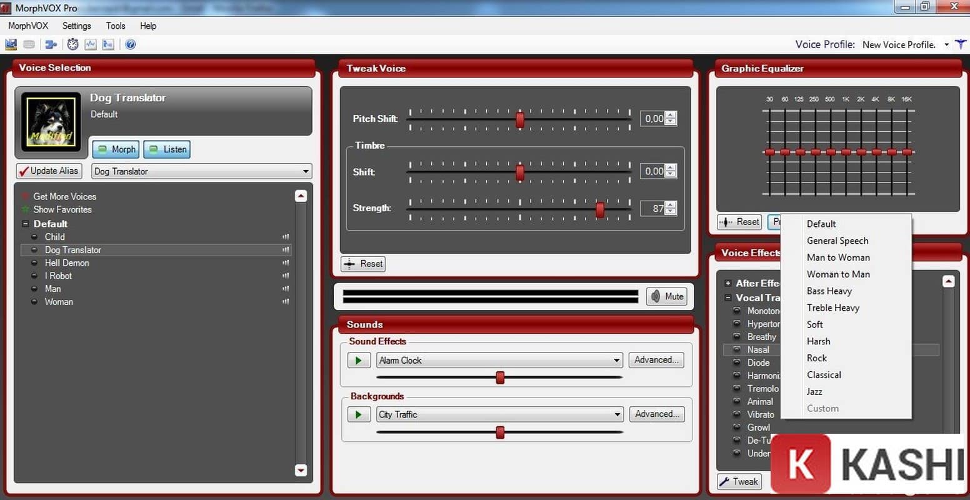Mute the microphone with the Mute button
Image resolution: width=970 pixels, height=500 pixels.
point(667,296)
